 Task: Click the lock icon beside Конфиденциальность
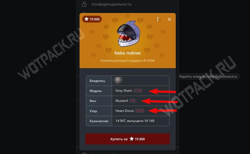coord(84,4)
